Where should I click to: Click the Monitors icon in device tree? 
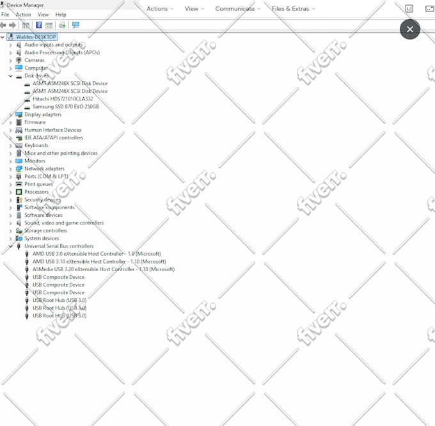[x=19, y=161]
